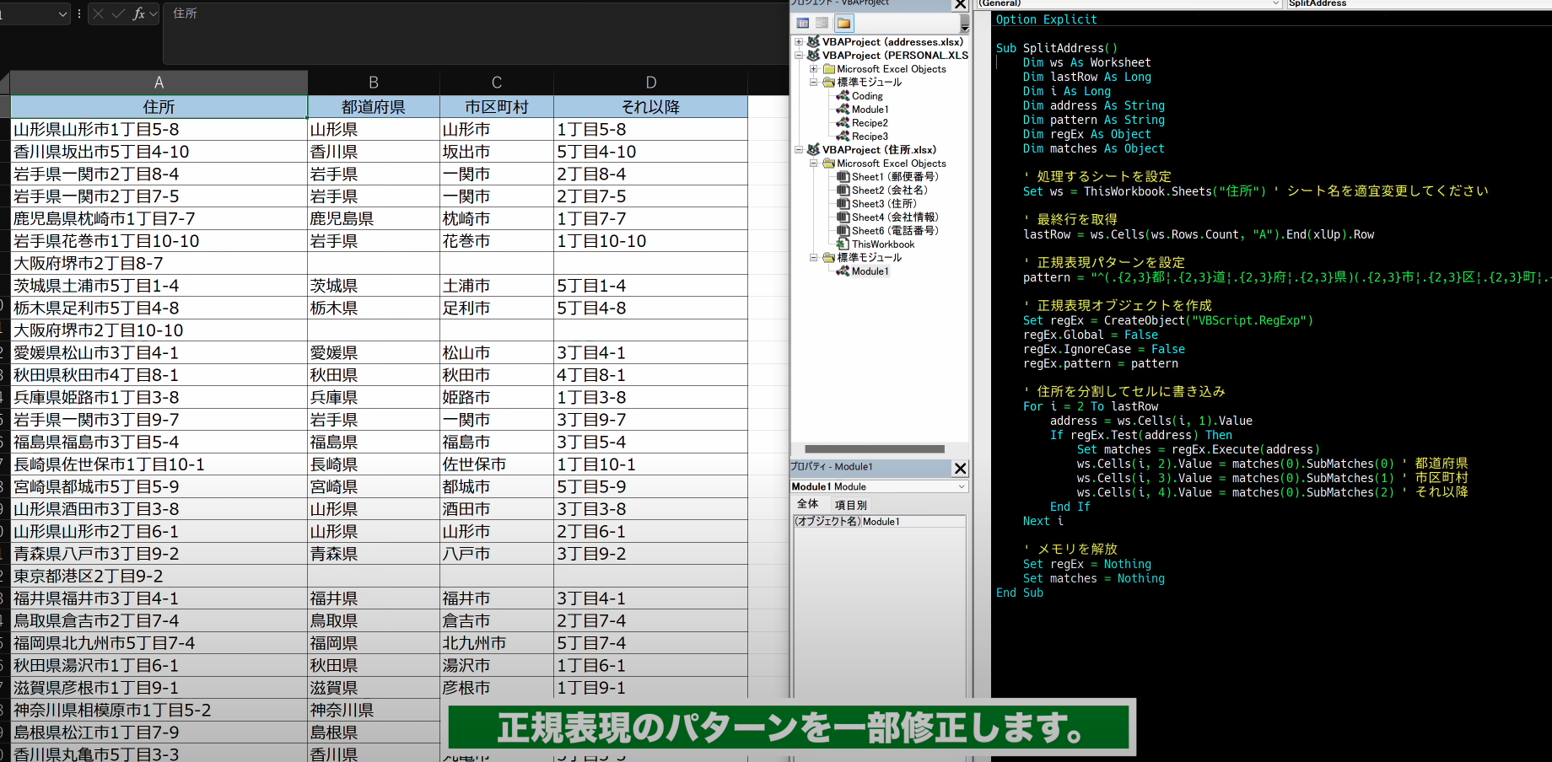This screenshot has width=1552, height=762.
Task: Click the 市区町村 header cell
Action: 497,107
